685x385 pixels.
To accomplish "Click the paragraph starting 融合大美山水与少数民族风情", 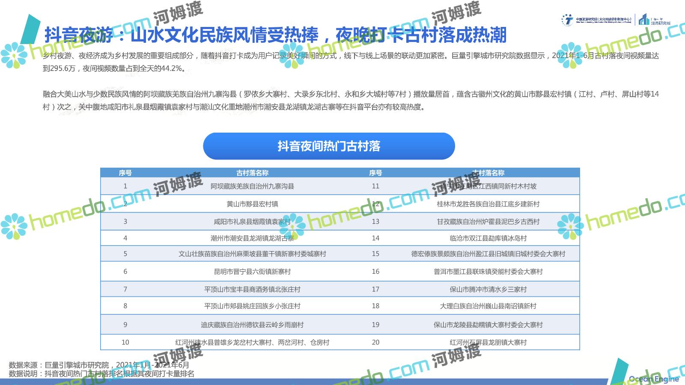I will pyautogui.click(x=351, y=101).
